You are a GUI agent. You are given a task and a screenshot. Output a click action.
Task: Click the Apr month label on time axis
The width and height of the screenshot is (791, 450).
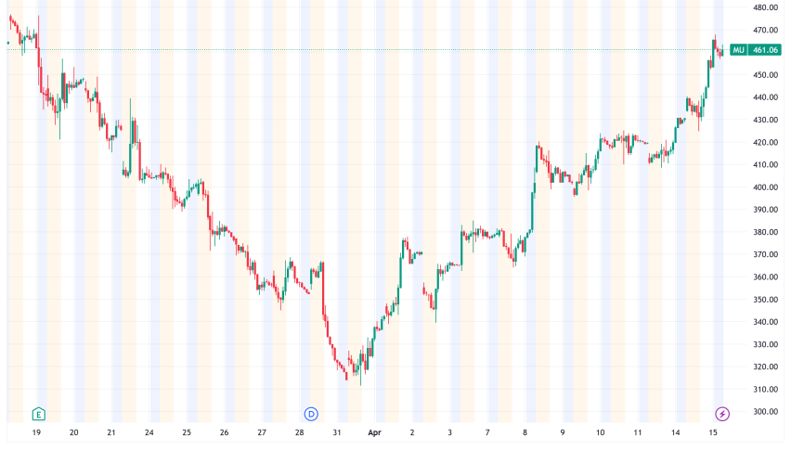point(373,432)
